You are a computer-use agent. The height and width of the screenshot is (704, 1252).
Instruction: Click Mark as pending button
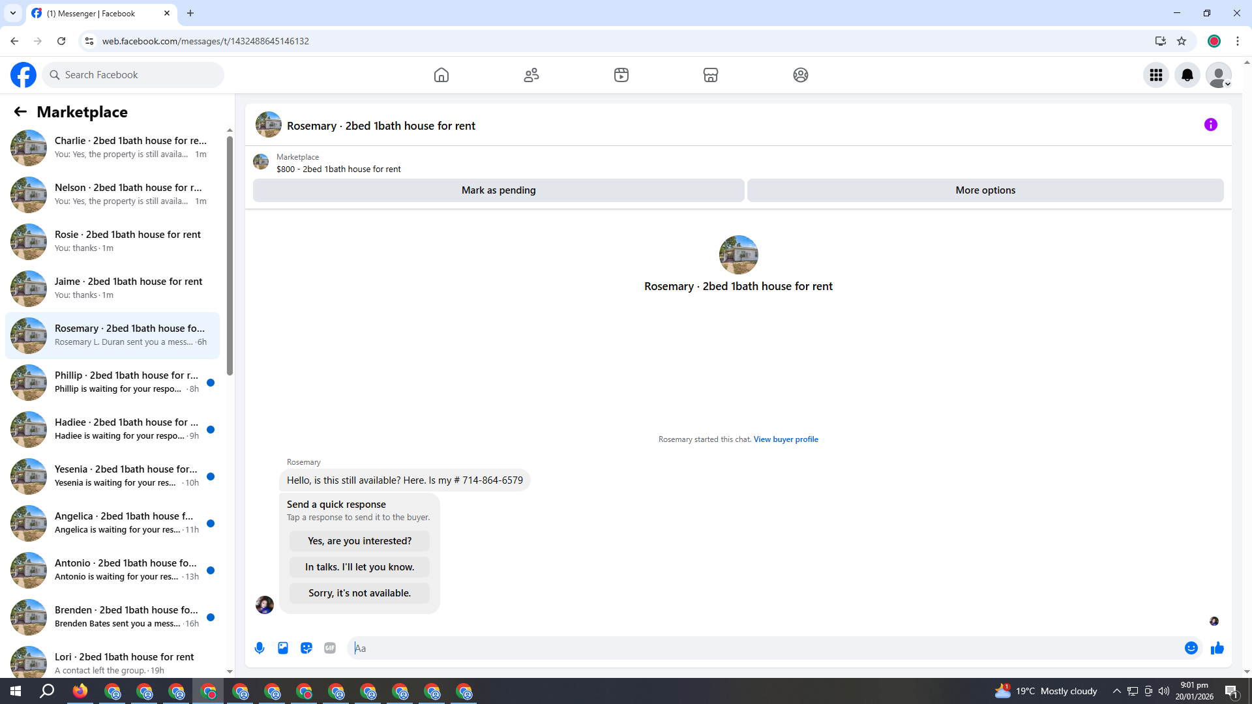point(499,190)
